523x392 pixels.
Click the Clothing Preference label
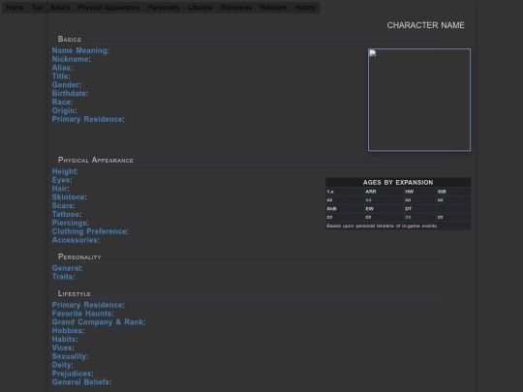(89, 231)
